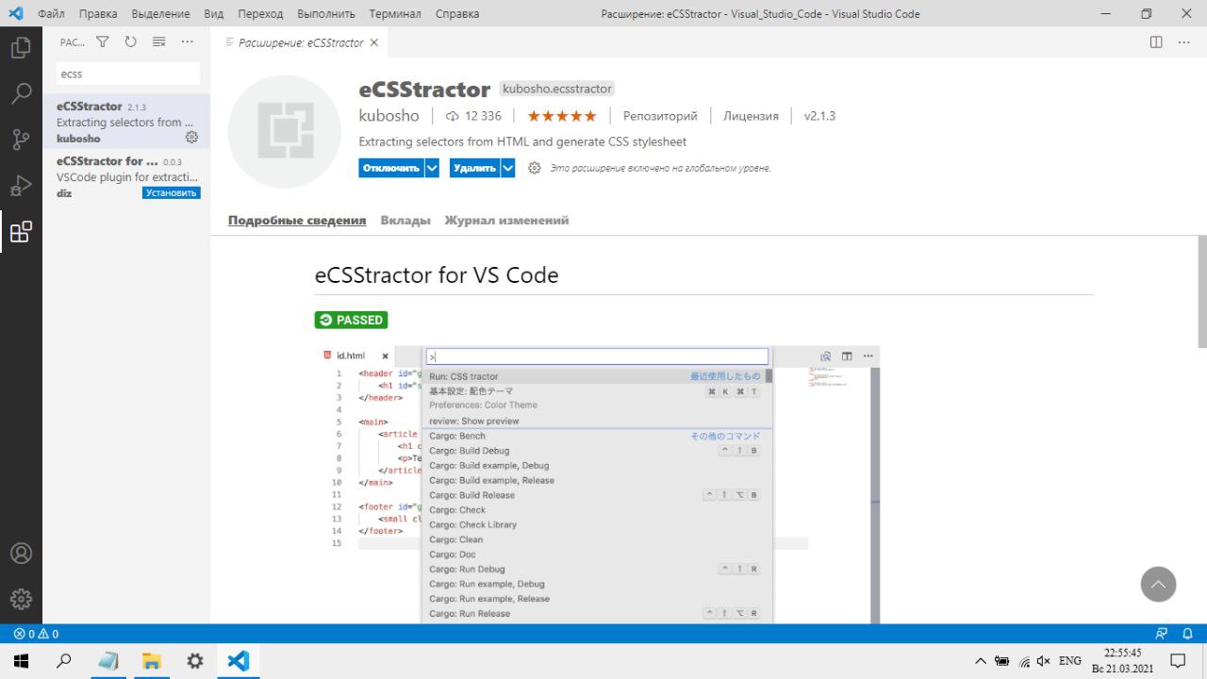This screenshot has width=1207, height=679.
Task: Open Windows action center notifications
Action: click(1178, 661)
